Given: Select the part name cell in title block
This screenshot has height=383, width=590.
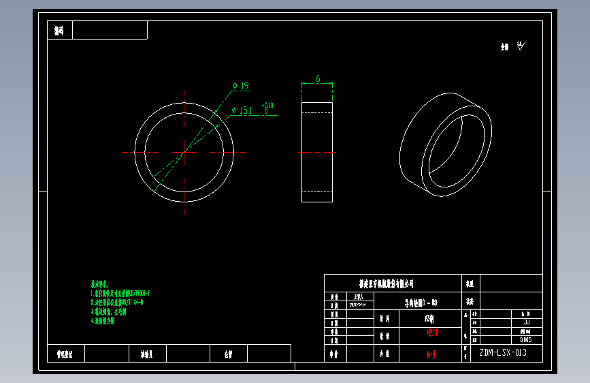Looking at the screenshot, I should pyautogui.click(x=418, y=301).
